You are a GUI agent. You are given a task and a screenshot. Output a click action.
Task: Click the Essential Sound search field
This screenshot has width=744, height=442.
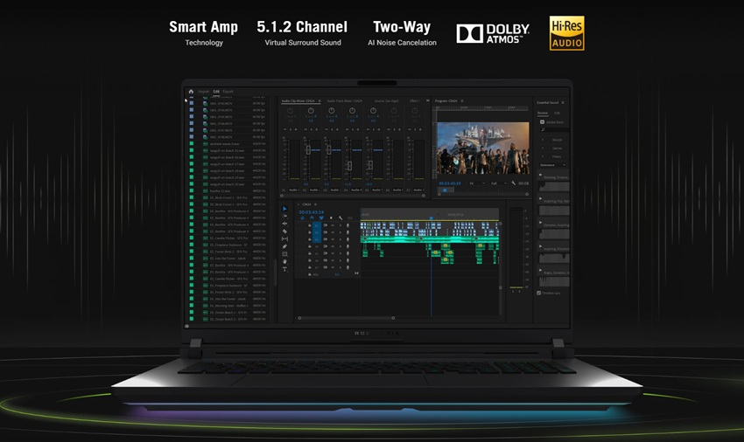pyautogui.click(x=554, y=130)
